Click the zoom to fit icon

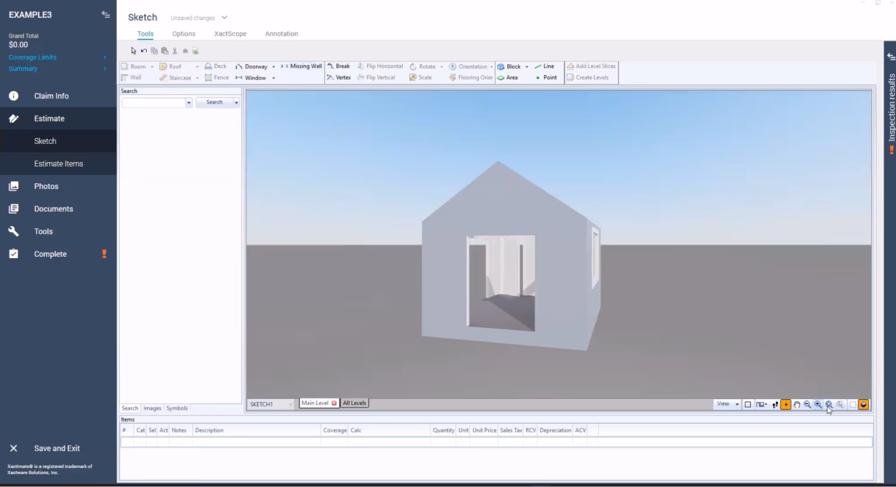829,405
